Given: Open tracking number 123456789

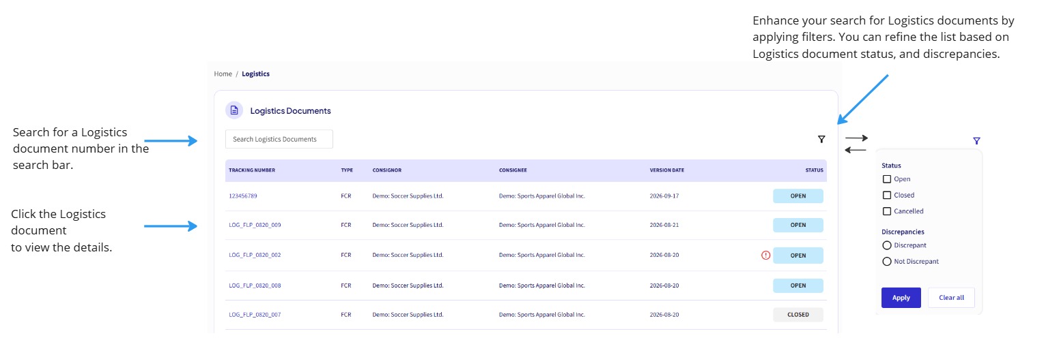Looking at the screenshot, I should [243, 196].
